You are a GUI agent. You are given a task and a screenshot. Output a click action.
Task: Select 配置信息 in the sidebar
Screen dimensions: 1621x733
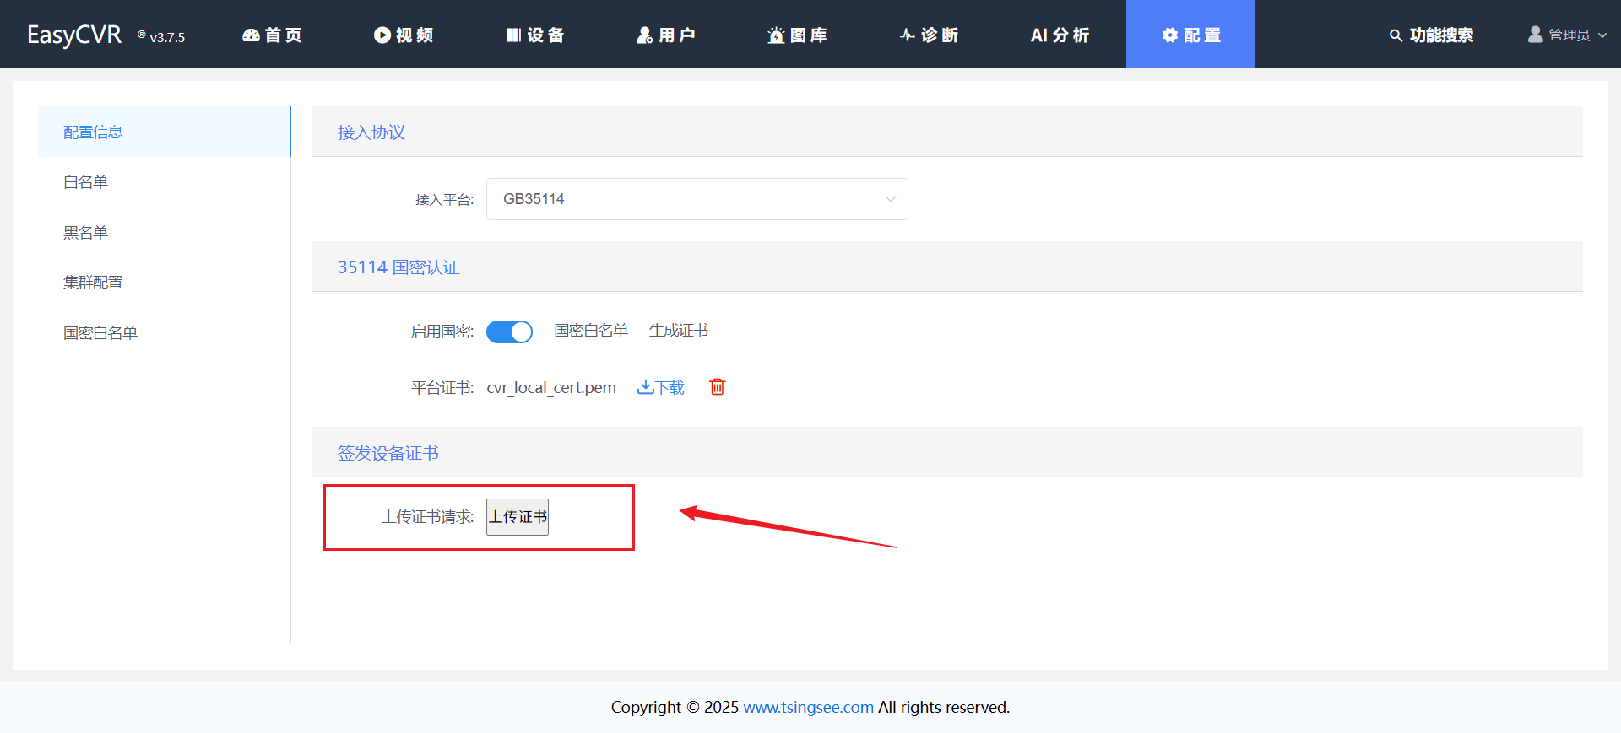(x=165, y=132)
